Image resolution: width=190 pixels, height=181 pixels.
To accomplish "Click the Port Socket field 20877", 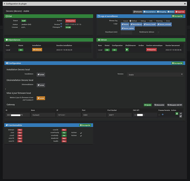I will pos(119,115).
